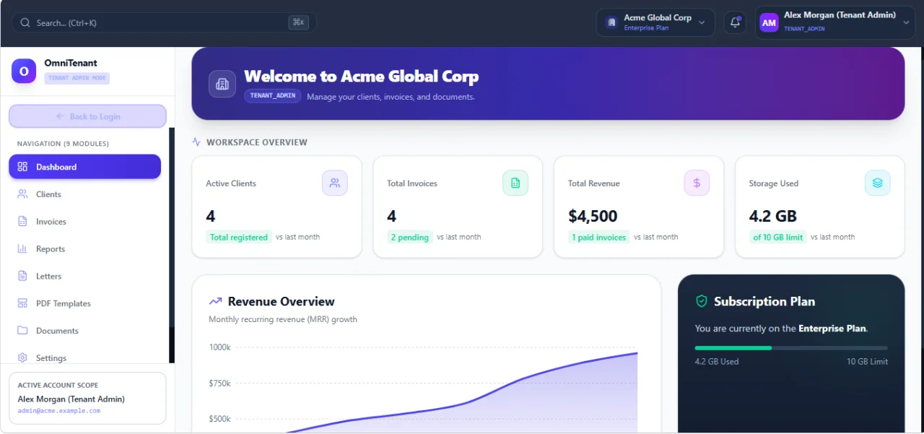
Task: Click the Clients people icon in sidebar
Action: [22, 194]
